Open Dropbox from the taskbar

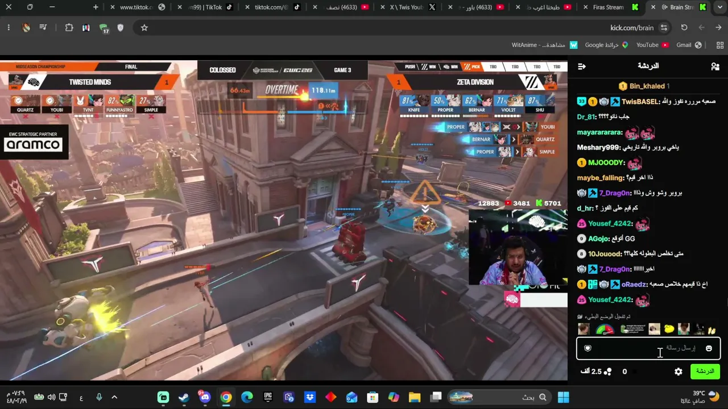[x=310, y=397]
